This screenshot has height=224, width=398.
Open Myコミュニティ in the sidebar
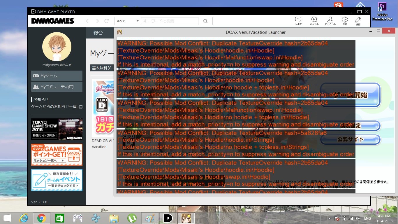[57, 87]
